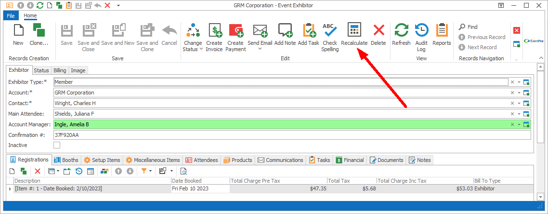This screenshot has height=214, width=548.
Task: Click the new-page icon in the Registrations toolbar
Action: point(12,171)
